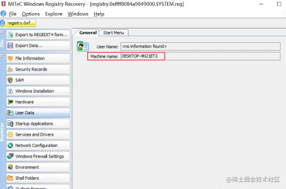Image resolution: width=286 pixels, height=189 pixels.
Task: Click the "Machine name:" label
Action: pyautogui.click(x=104, y=57)
